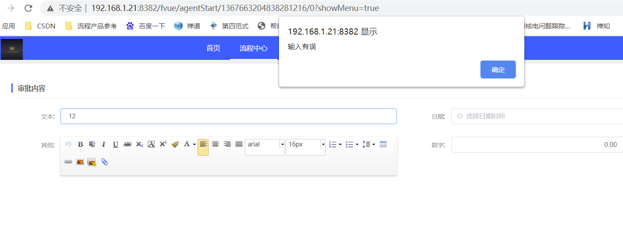This screenshot has width=623, height=229.
Task: Attach a file with paperclip icon
Action: click(x=104, y=162)
